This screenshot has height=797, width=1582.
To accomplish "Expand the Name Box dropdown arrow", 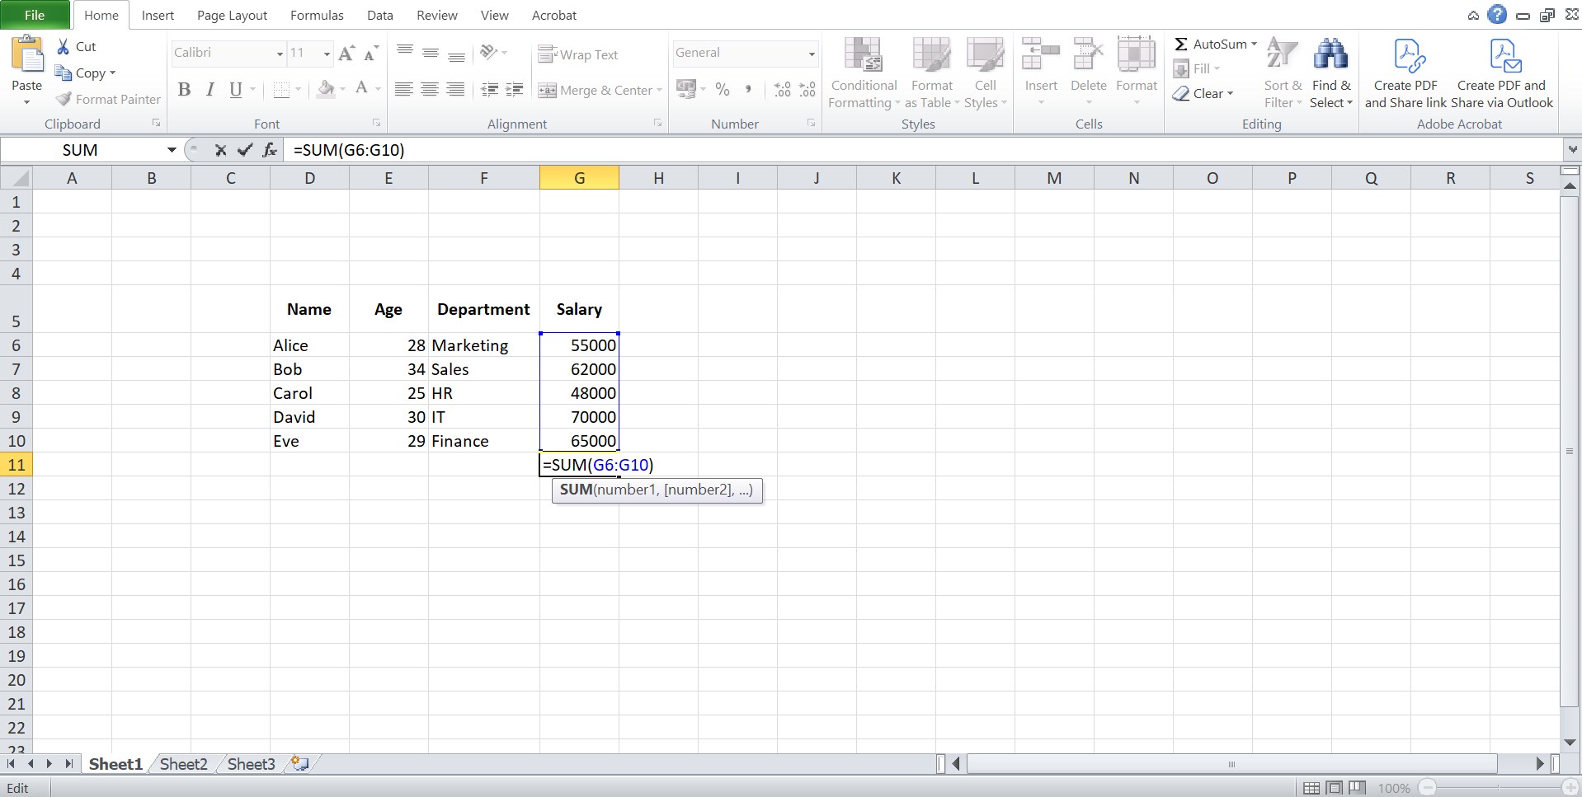I will point(172,150).
